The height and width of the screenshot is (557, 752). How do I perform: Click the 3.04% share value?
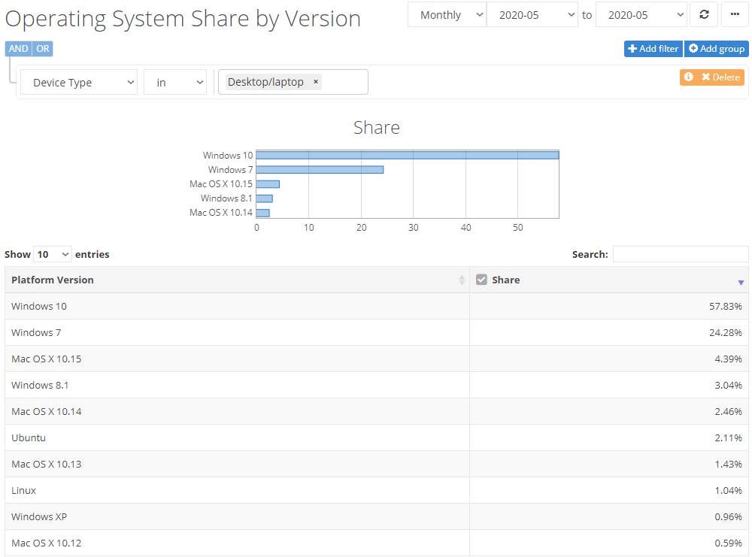click(728, 386)
